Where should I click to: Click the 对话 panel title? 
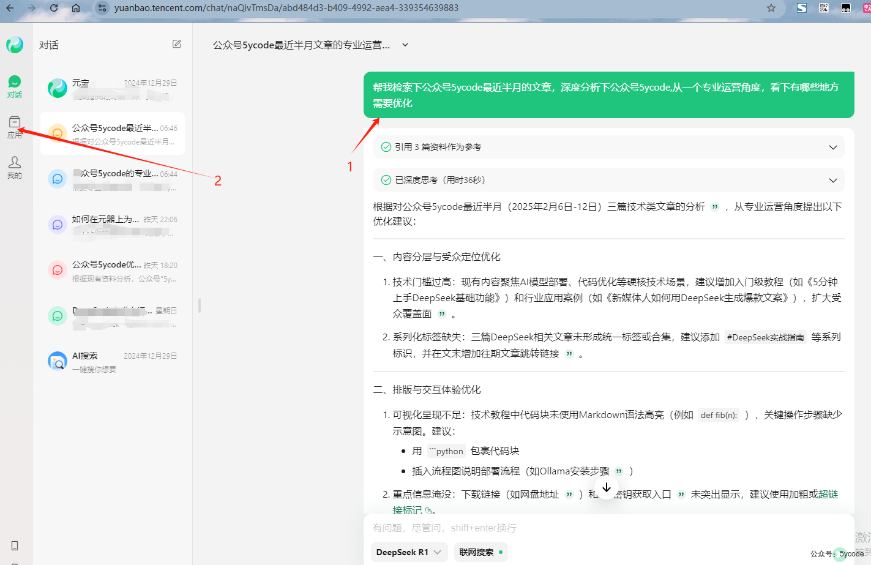(x=49, y=45)
